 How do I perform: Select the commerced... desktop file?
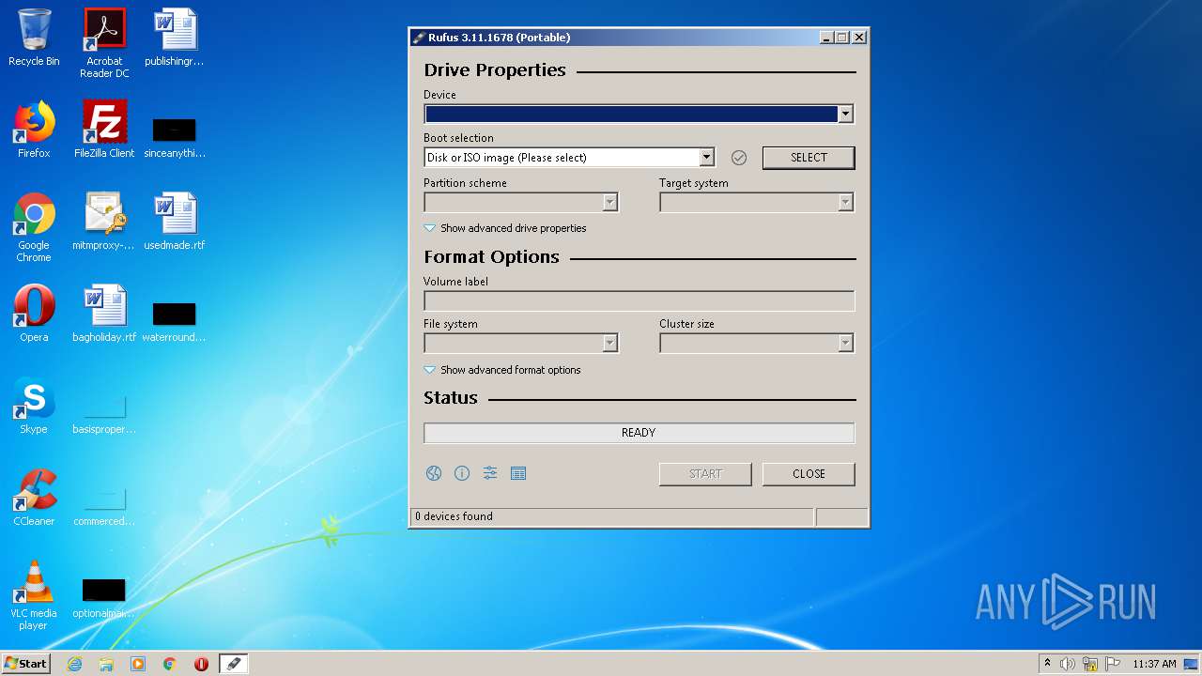coord(104,506)
